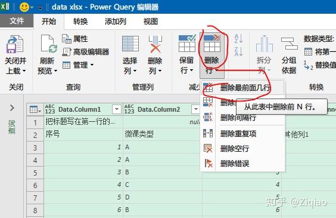
Task: Click the Close & Load (关闭并上载) icon
Action: point(15,44)
